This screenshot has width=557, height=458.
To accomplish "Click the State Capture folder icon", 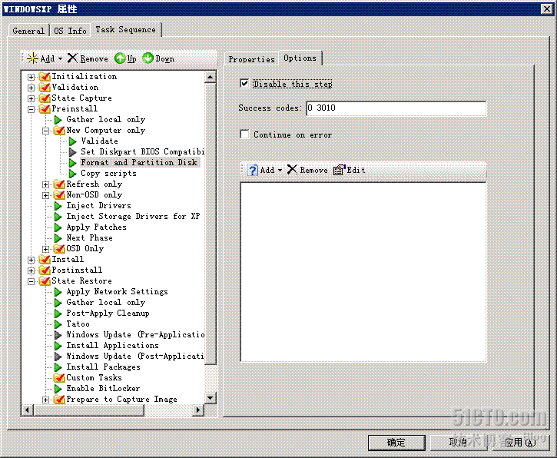I will [45, 98].
